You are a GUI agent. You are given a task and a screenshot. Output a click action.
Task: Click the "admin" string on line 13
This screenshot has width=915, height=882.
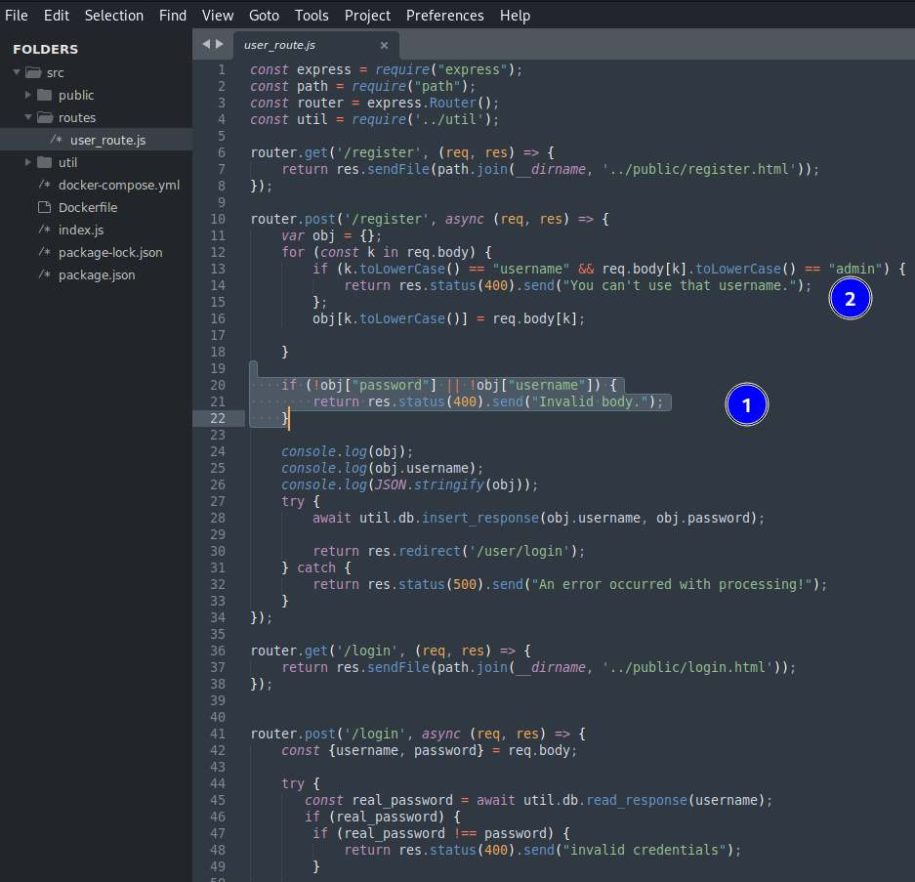tap(854, 269)
